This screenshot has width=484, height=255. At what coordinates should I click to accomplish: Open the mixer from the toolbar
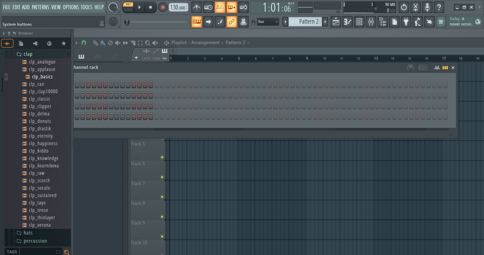(x=371, y=22)
